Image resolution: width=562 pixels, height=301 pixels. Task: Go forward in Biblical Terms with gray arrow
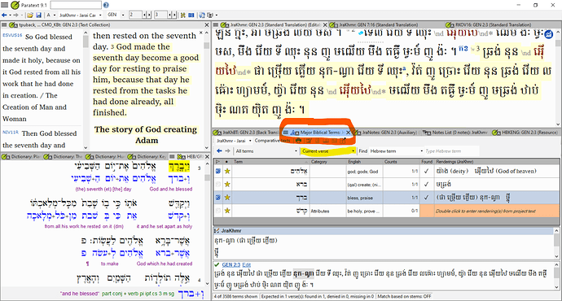coord(227,151)
